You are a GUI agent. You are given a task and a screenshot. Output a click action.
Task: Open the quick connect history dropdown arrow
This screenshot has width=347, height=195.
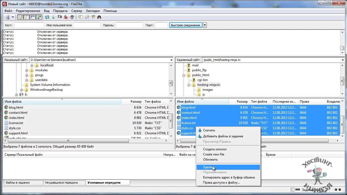(x=205, y=25)
